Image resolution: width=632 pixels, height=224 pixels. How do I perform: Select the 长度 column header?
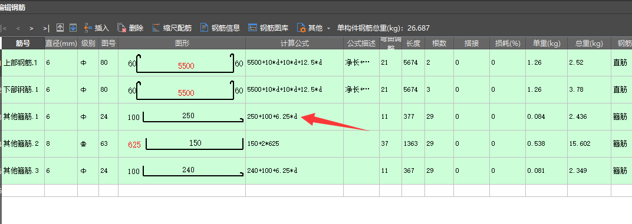pos(413,44)
